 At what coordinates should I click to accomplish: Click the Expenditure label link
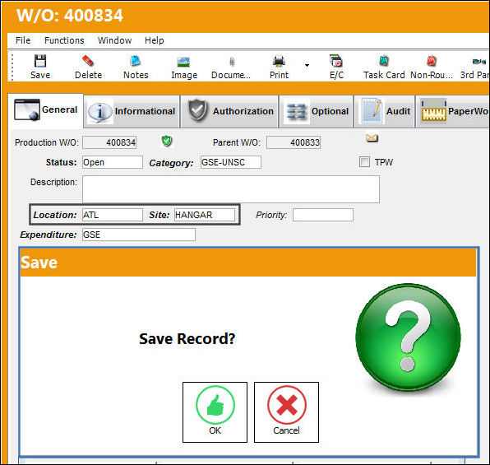tap(49, 235)
